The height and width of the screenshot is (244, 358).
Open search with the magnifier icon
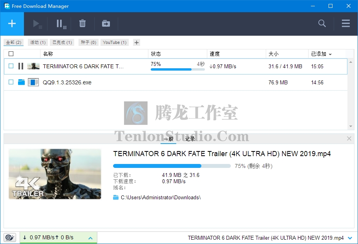pos(322,23)
